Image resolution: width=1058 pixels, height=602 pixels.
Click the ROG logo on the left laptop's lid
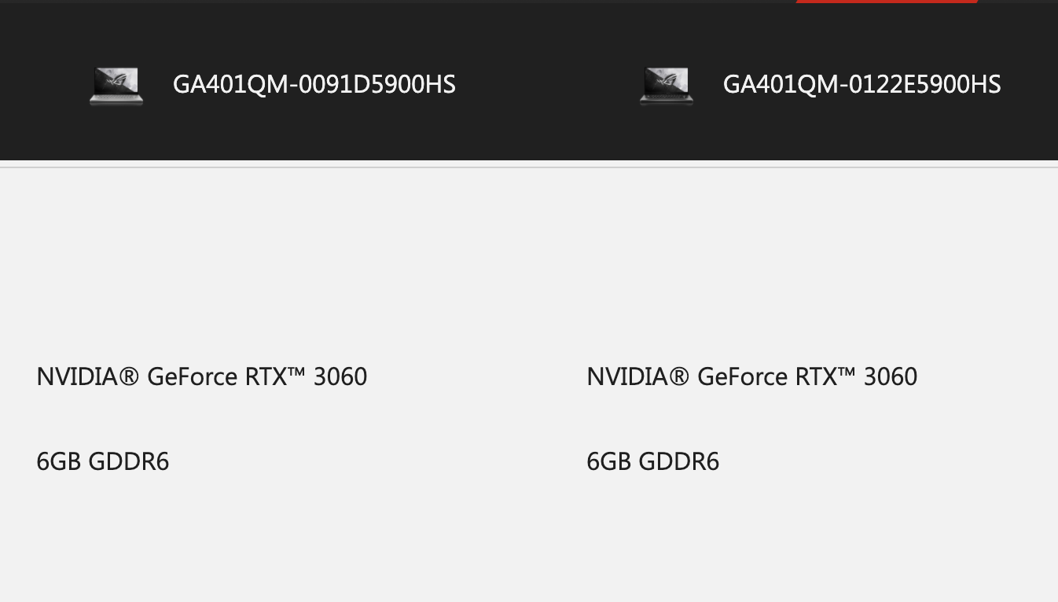coord(118,81)
